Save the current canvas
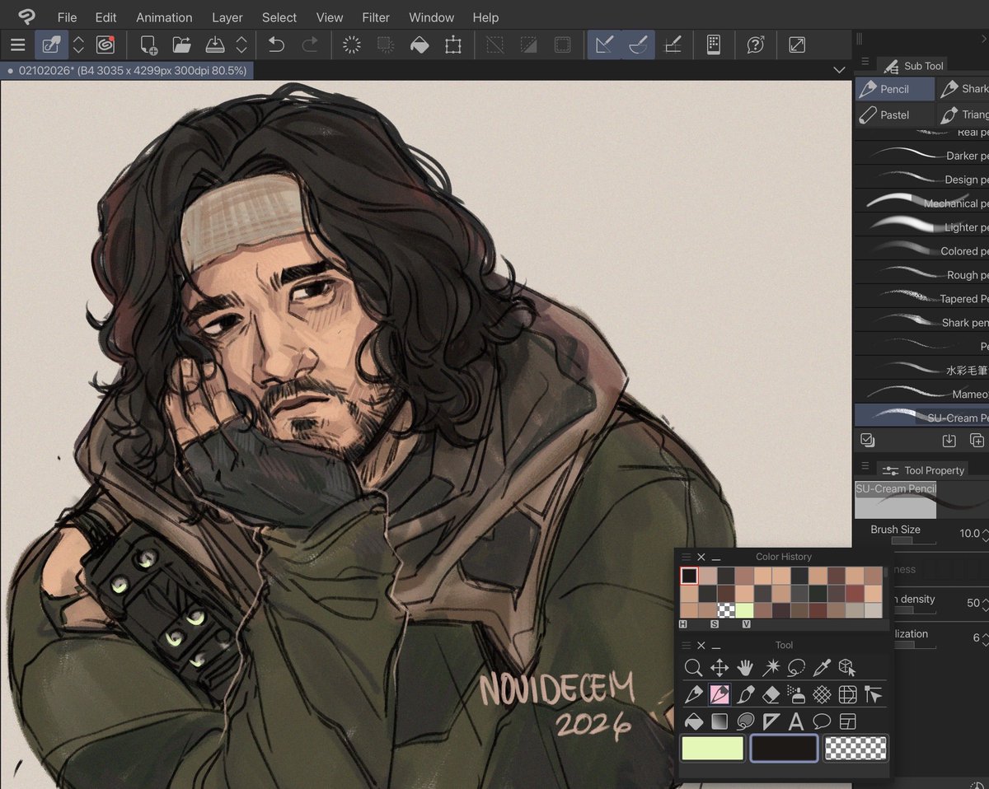 214,44
